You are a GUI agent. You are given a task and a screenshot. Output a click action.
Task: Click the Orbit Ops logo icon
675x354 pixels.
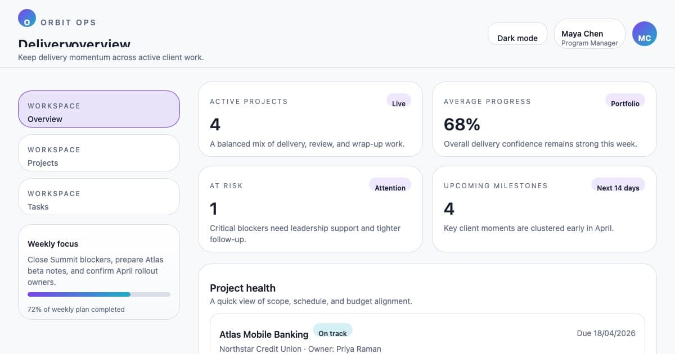(x=27, y=19)
